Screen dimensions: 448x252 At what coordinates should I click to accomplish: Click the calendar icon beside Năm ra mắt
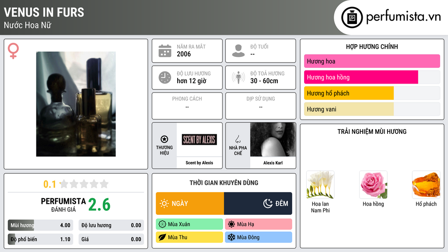[165, 51]
